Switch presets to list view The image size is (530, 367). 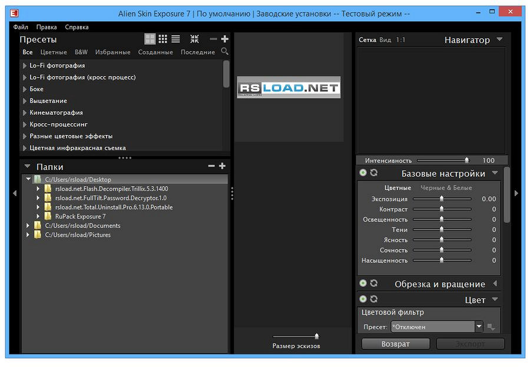(175, 39)
